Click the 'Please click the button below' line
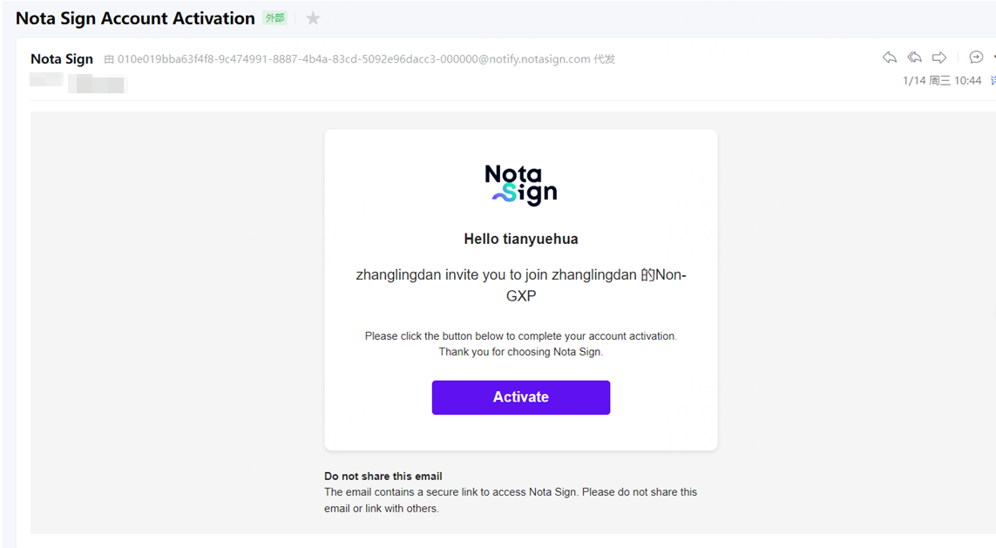This screenshot has height=548, width=996. [520, 336]
